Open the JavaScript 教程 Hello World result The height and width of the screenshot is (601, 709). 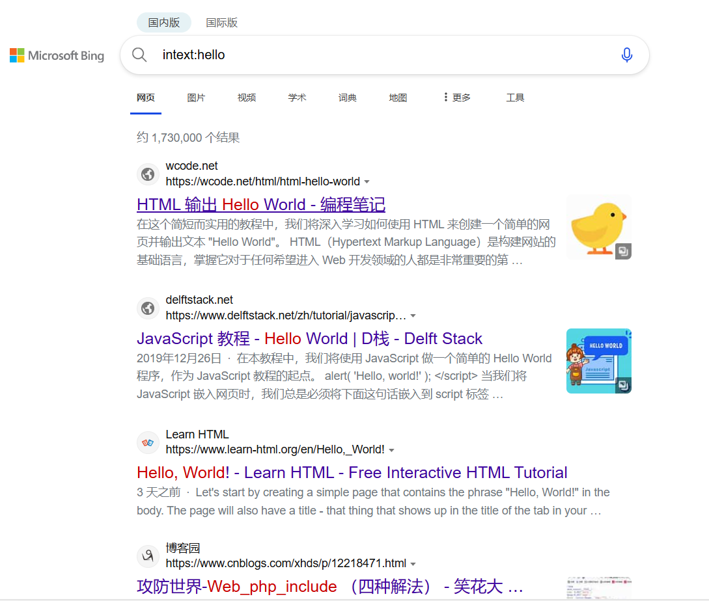310,338
